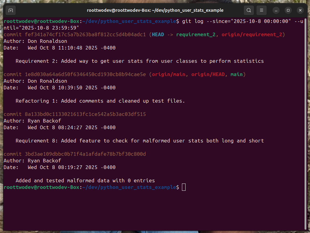
Task: Open a new terminal tab
Action: [x=10, y=10]
